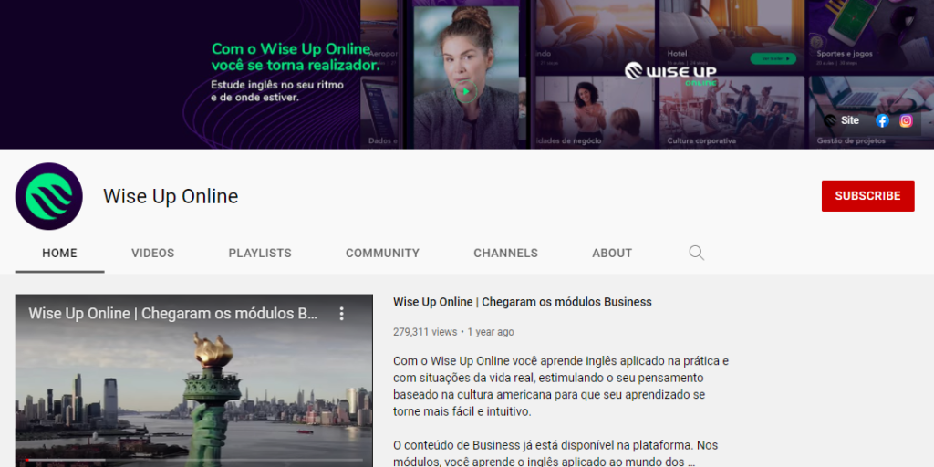Open the Instagram icon in the banner

coord(906,121)
